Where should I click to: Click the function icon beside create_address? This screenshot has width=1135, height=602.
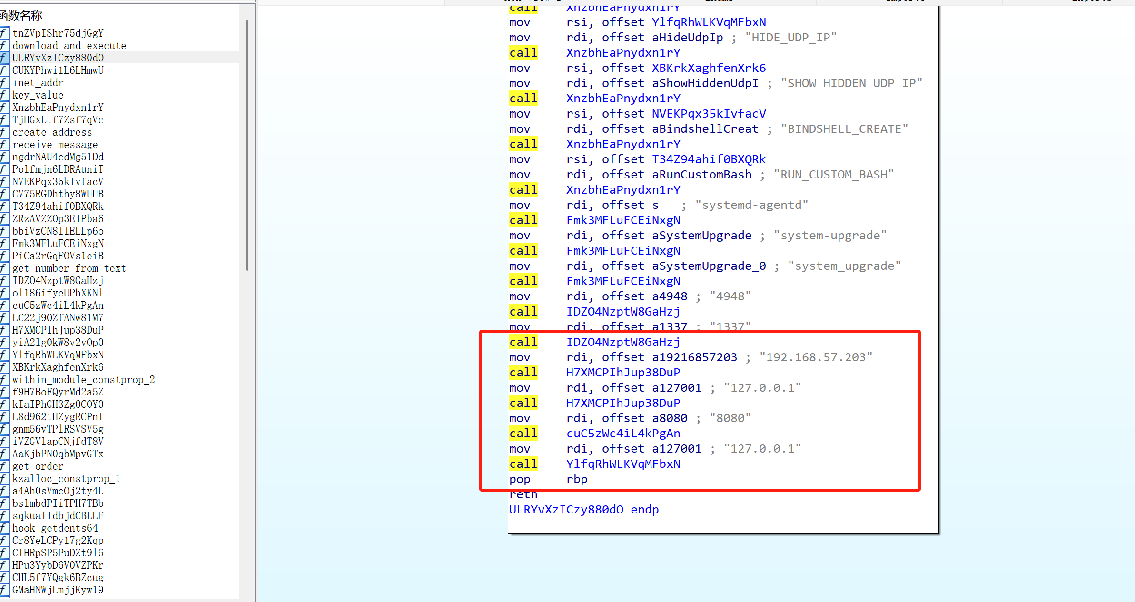pyautogui.click(x=4, y=132)
